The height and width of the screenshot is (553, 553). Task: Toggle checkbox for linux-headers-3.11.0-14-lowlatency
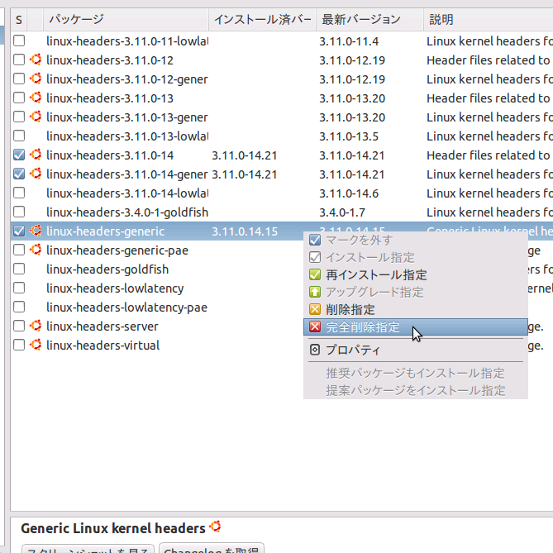[x=19, y=193]
